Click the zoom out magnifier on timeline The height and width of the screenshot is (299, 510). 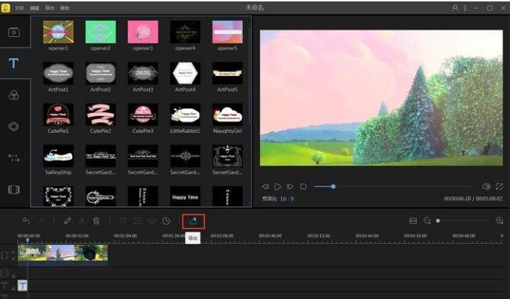(x=427, y=221)
